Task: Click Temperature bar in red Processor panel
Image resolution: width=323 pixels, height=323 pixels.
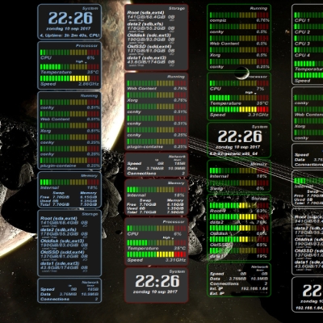Action: click(157, 242)
